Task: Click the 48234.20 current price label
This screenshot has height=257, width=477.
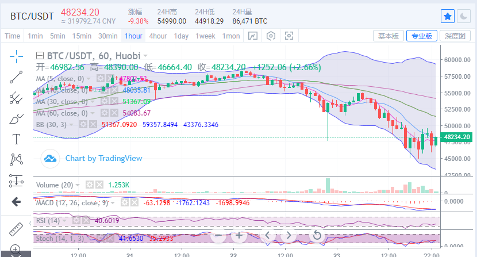Action: (x=457, y=137)
